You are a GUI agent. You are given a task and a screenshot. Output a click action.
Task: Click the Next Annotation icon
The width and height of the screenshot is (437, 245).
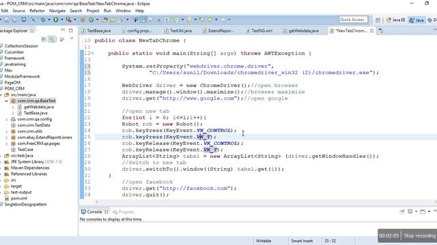click(176, 20)
